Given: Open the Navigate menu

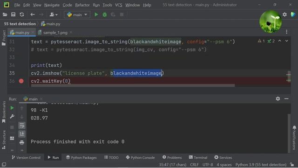Looking at the screenshot, I should [x=52, y=5].
